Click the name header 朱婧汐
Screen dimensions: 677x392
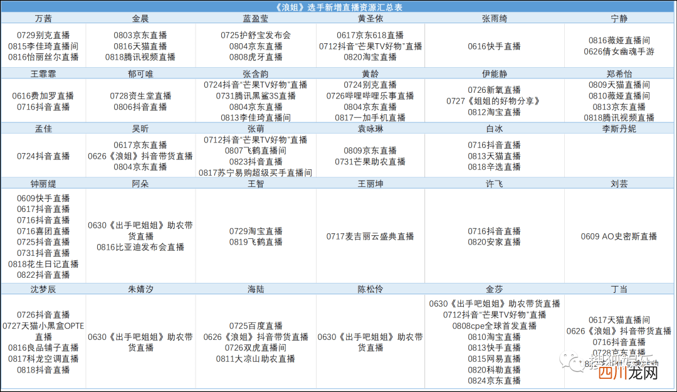pyautogui.click(x=140, y=289)
